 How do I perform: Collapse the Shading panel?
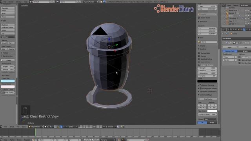click(x=202, y=49)
